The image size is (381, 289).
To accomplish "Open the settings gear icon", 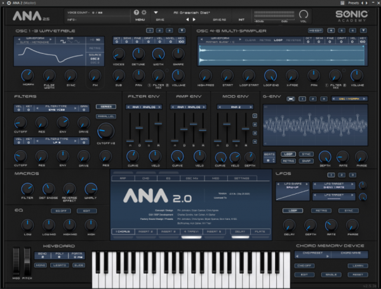I will pyautogui.click(x=144, y=13).
